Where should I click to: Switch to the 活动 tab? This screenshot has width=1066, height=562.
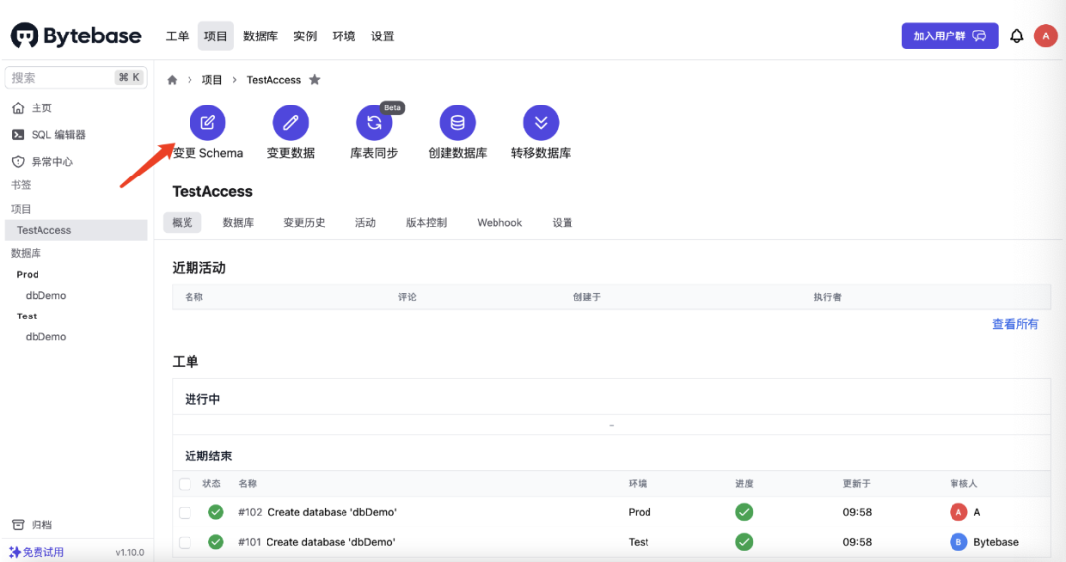pos(365,223)
